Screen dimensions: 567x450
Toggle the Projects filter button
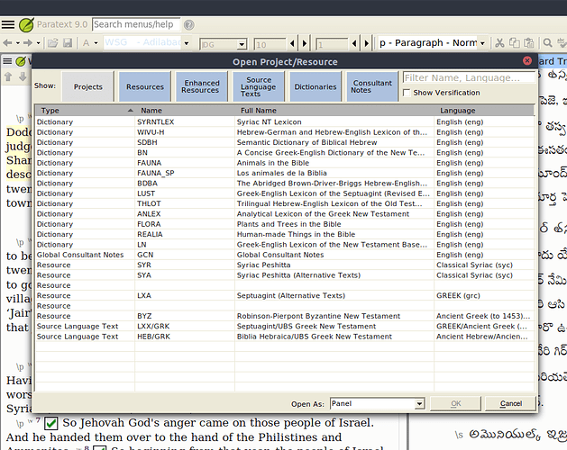[87, 86]
